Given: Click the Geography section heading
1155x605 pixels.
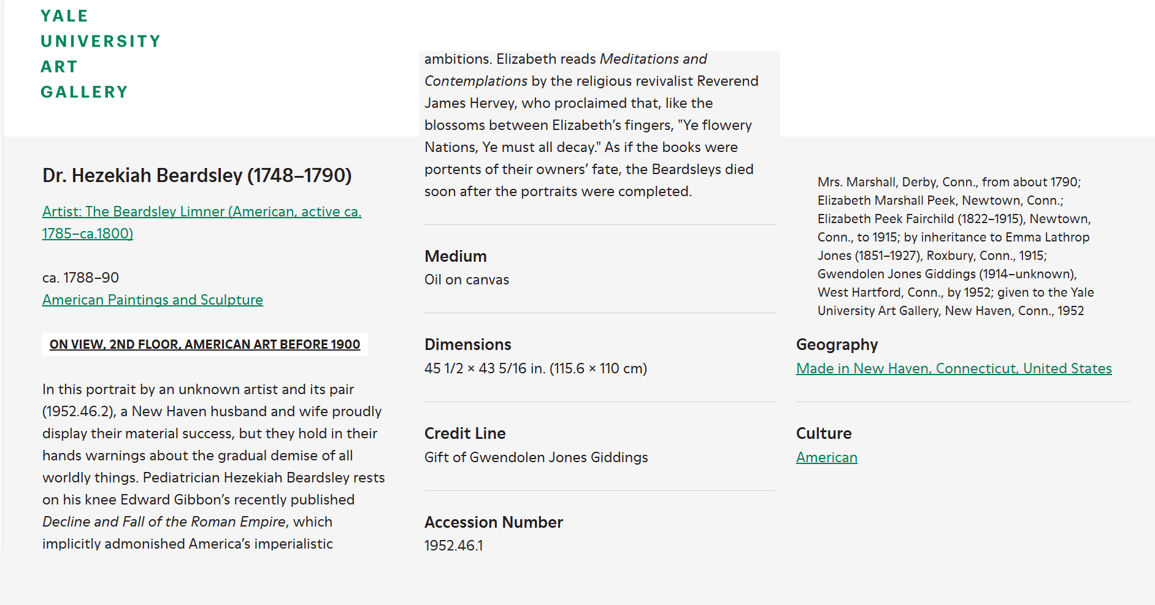Looking at the screenshot, I should pos(837,344).
